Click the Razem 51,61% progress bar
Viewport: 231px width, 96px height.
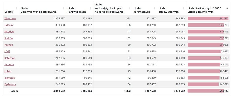point(208,91)
